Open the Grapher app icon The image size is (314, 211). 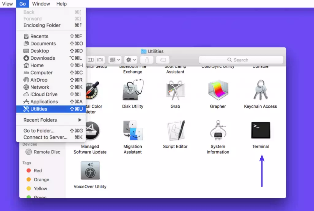(218, 91)
